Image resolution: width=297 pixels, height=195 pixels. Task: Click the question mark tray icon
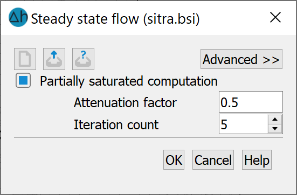point(83,59)
